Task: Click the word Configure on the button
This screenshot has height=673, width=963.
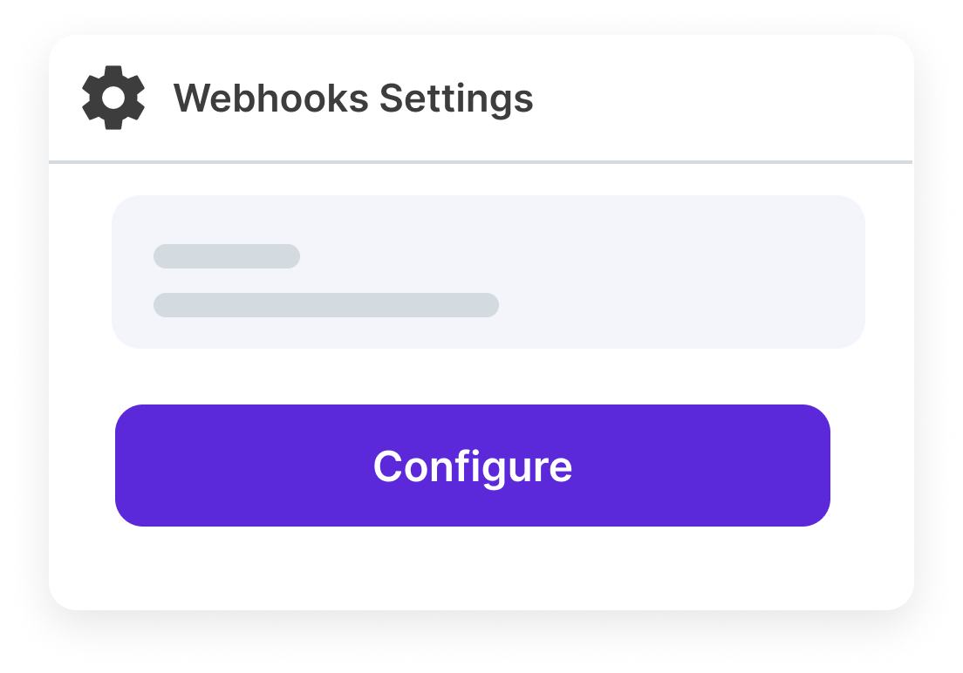Action: click(473, 466)
